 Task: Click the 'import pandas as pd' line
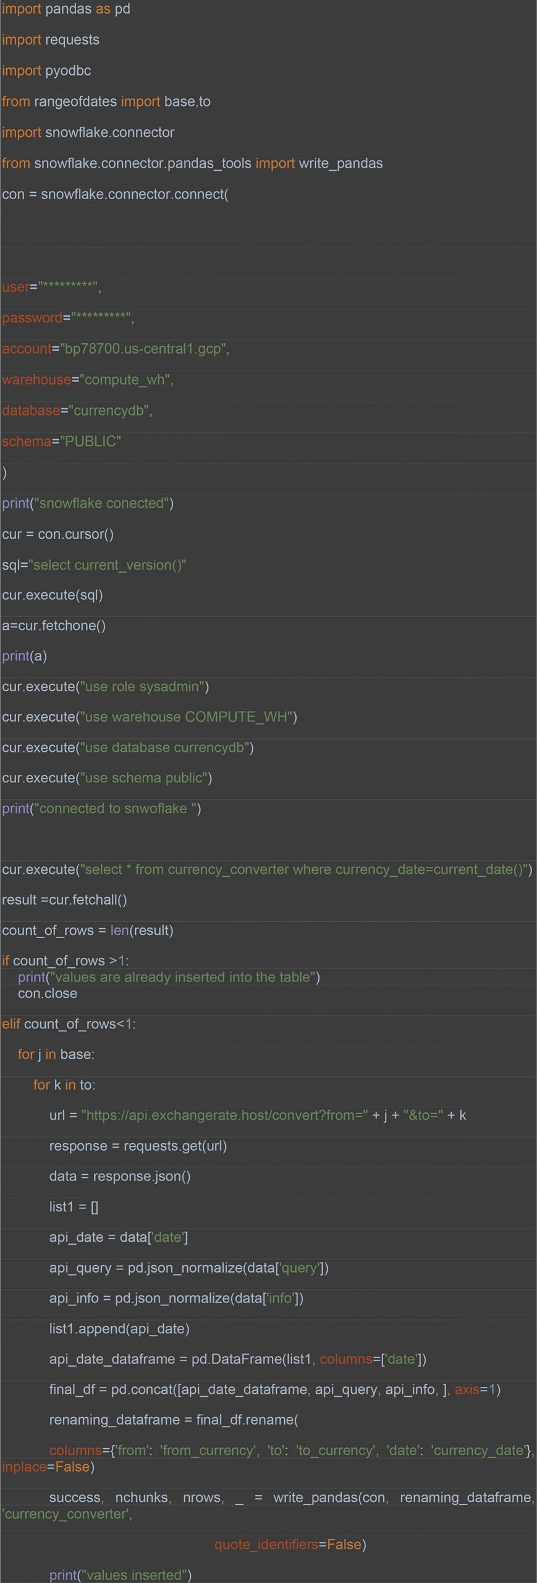pos(66,9)
